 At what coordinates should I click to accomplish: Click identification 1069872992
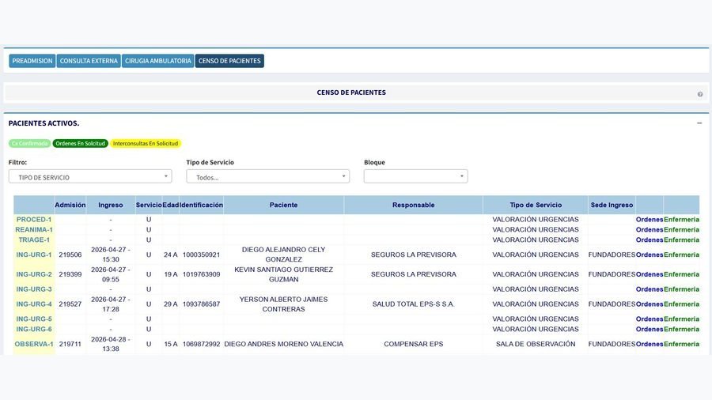pos(201,344)
